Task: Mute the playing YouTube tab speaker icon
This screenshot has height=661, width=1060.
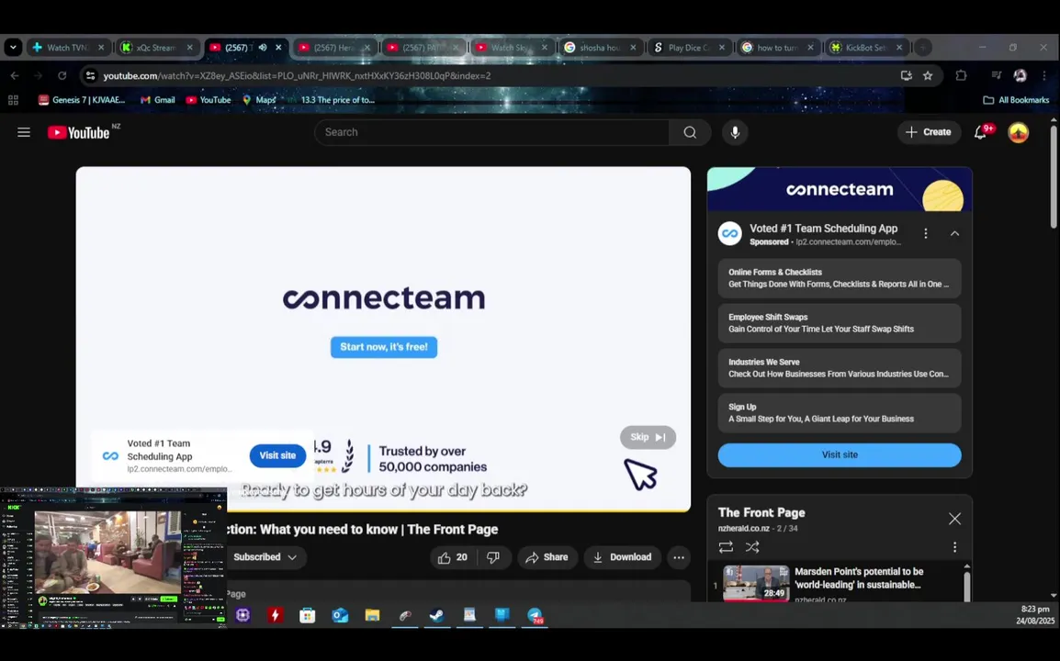Action: pos(263,48)
